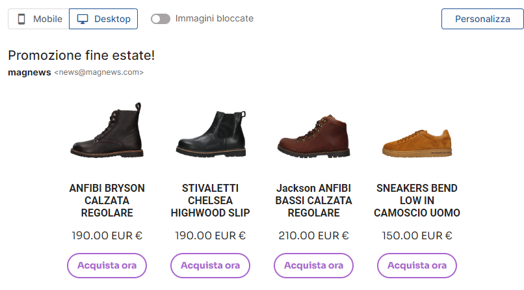Click the desktop monitor icon
Viewport: 524px width, 290px height.
tap(83, 19)
